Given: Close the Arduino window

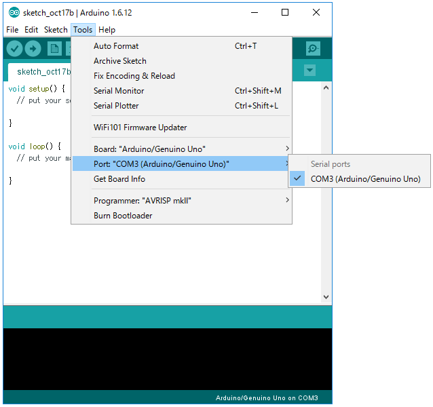Looking at the screenshot, I should click(x=316, y=12).
